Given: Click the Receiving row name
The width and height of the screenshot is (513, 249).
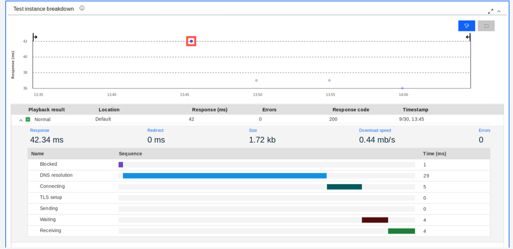Looking at the screenshot, I should pyautogui.click(x=50, y=230).
